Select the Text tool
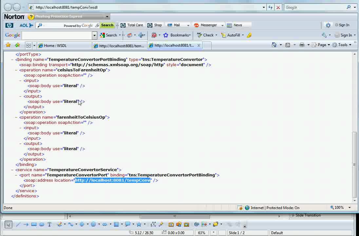This screenshot has width=359, height=236. coord(49,225)
